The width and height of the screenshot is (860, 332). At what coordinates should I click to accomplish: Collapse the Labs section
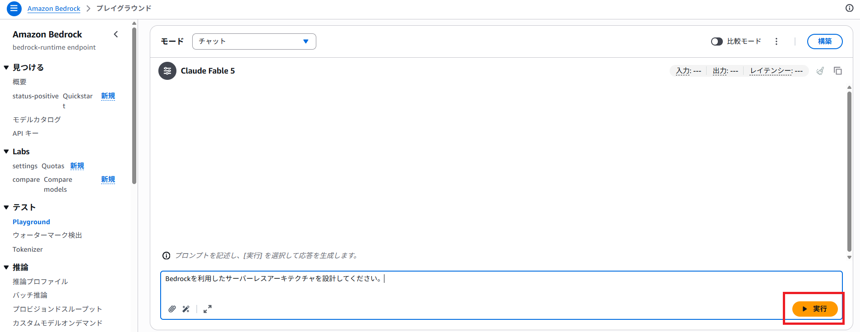click(6, 152)
